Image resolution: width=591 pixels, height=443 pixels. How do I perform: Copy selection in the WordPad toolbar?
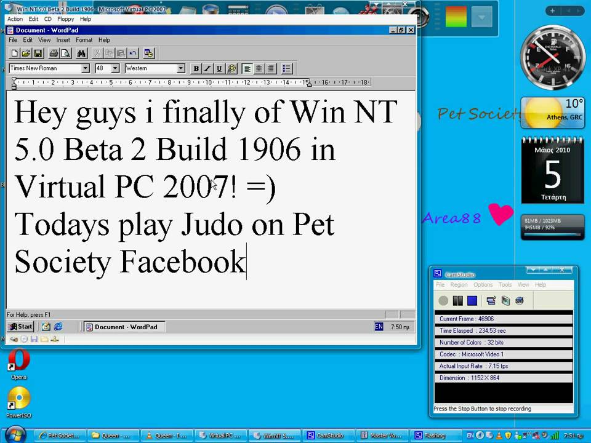tap(110, 54)
